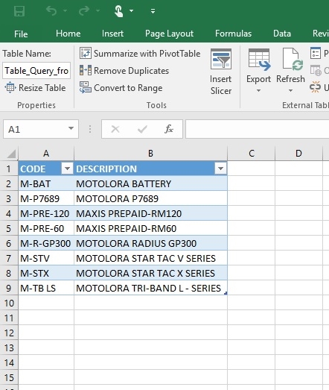
Task: Select column D header
Action: [x=298, y=154]
